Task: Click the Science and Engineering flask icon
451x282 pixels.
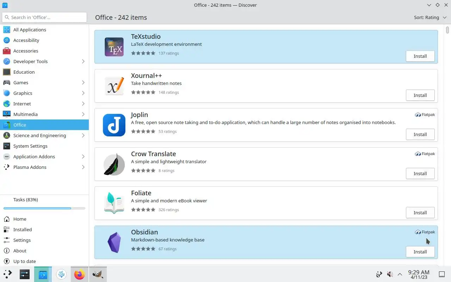Action: [7, 135]
